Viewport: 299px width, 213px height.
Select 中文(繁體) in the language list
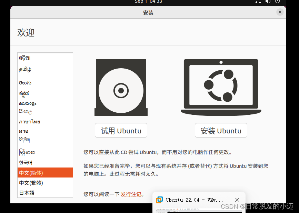pyautogui.click(x=45, y=183)
